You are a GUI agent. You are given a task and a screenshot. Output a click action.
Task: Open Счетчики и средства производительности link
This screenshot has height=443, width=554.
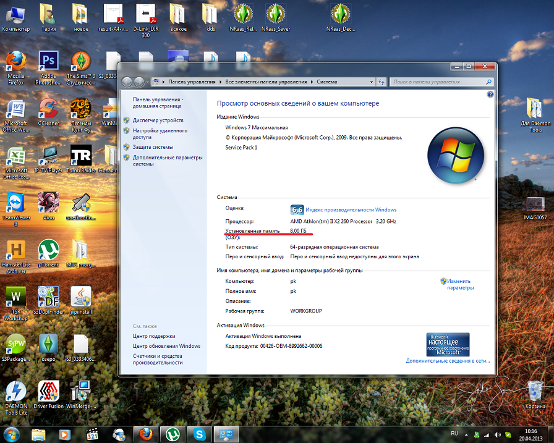click(x=158, y=360)
